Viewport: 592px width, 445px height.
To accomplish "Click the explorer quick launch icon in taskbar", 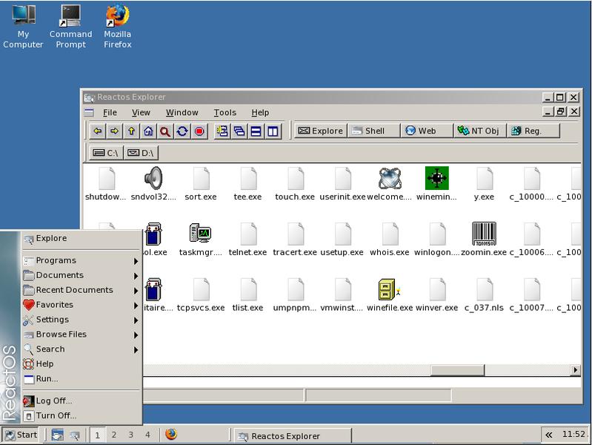I will (75, 435).
